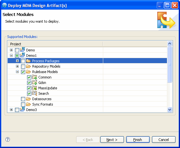Click the Demo1 project folder icon
The width and height of the screenshot is (180, 148).
tap(22, 55)
